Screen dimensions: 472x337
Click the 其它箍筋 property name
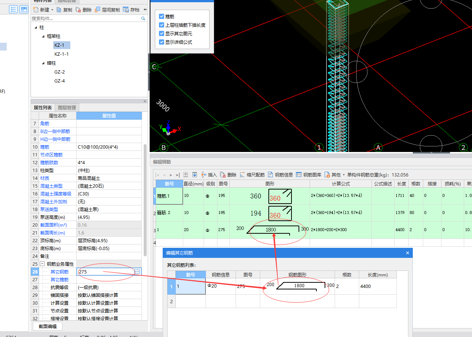point(60,280)
